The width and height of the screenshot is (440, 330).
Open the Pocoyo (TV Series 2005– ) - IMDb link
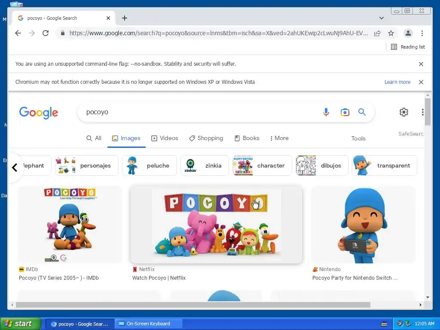[58, 278]
